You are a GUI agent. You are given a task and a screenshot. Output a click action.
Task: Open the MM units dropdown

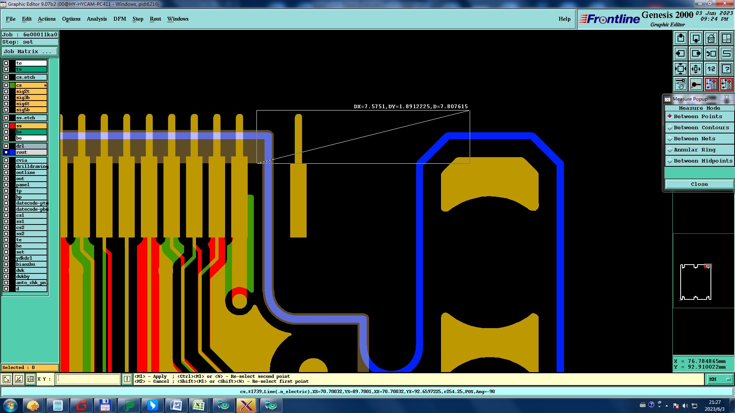click(x=720, y=379)
